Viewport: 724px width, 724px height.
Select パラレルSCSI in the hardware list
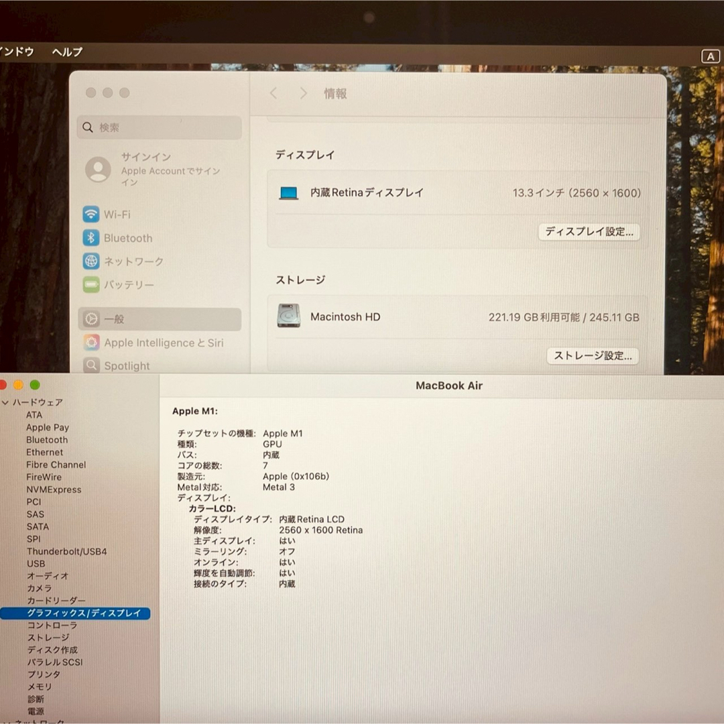point(55,662)
